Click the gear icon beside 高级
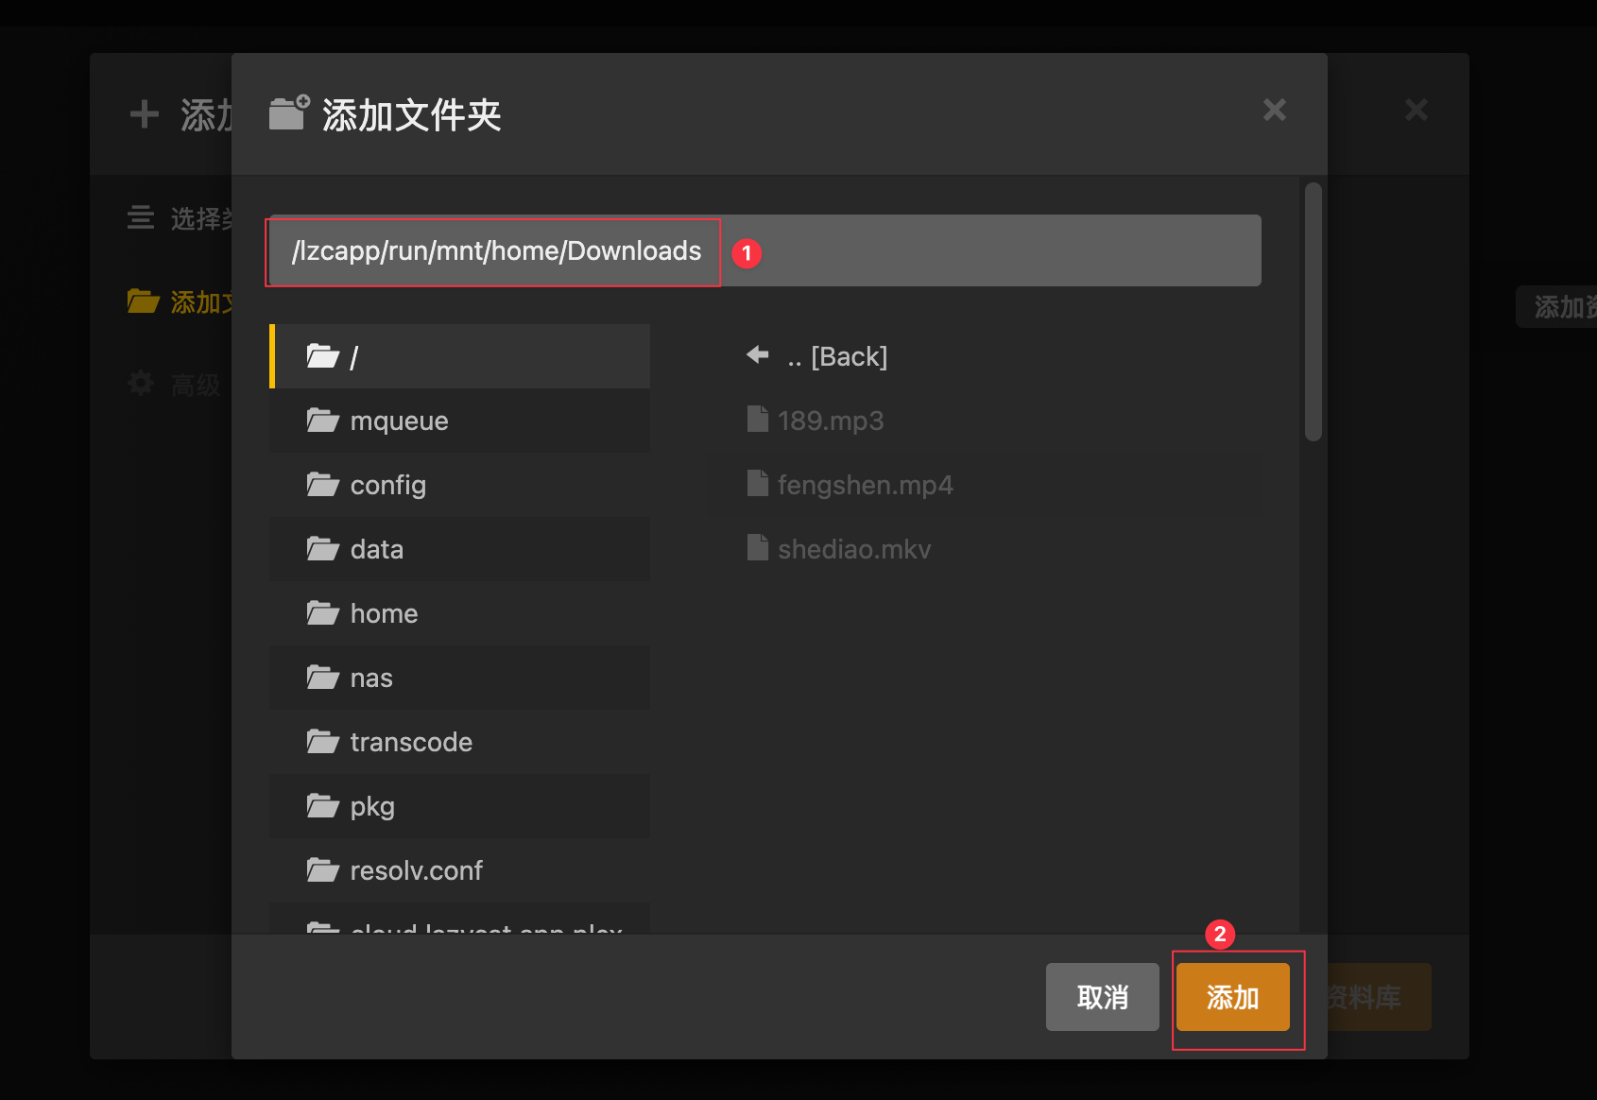1597x1100 pixels. pyautogui.click(x=141, y=384)
